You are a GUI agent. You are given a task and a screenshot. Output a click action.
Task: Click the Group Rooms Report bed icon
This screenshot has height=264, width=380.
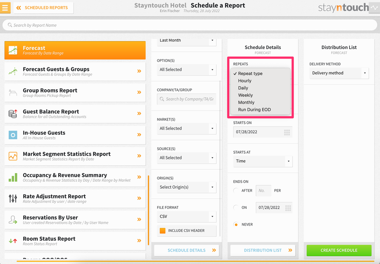13,93
